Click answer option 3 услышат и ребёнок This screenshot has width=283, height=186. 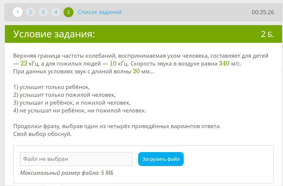pos(72,103)
